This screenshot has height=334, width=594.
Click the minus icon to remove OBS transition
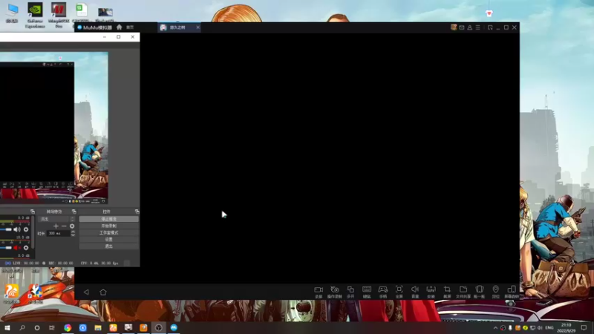[64, 226]
